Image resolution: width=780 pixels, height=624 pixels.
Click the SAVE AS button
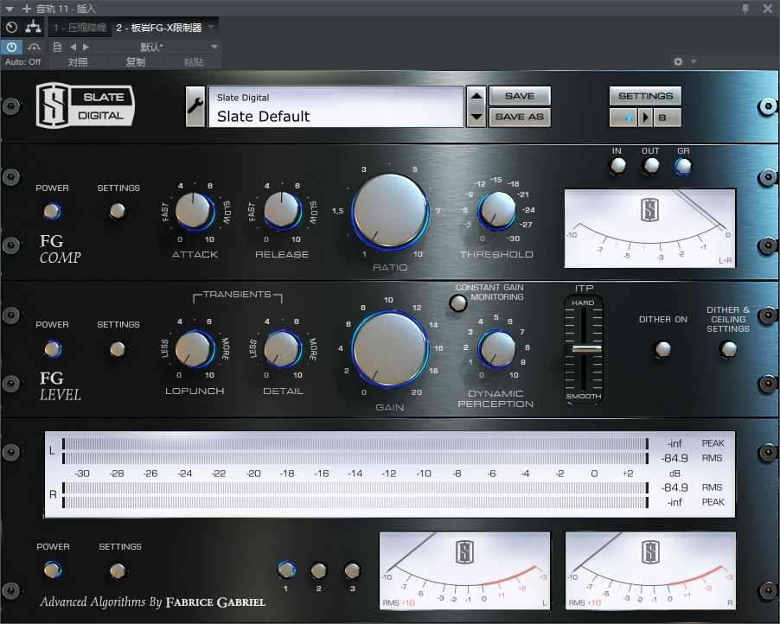click(x=519, y=117)
